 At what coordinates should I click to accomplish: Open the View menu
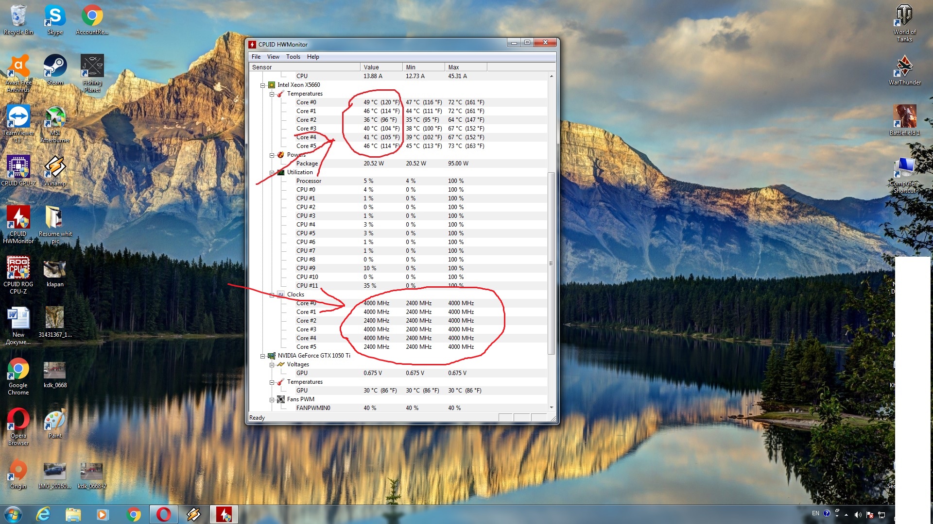(x=273, y=57)
